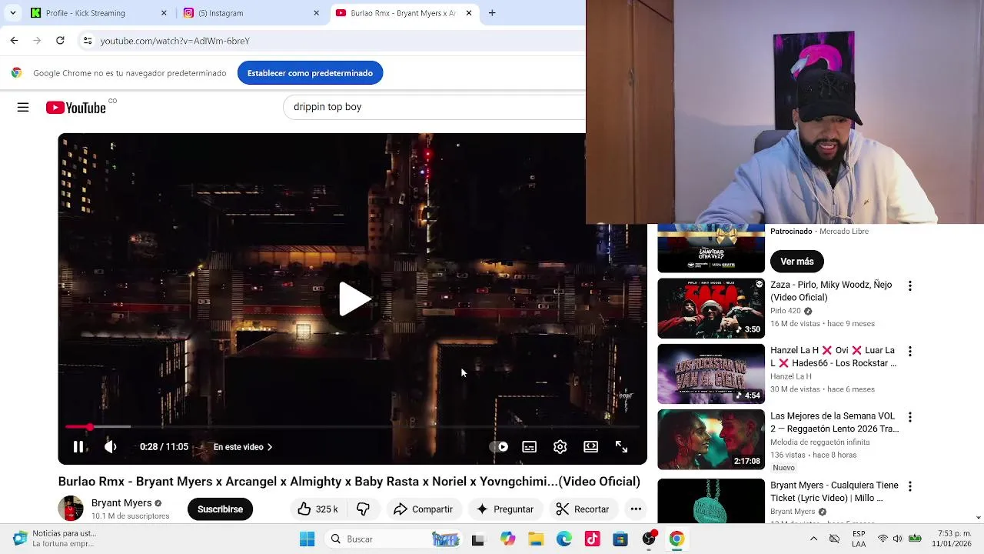Viewport: 984px width, 554px height.
Task: Open options menu for Las Mejores de la Semana
Action: coord(910,417)
